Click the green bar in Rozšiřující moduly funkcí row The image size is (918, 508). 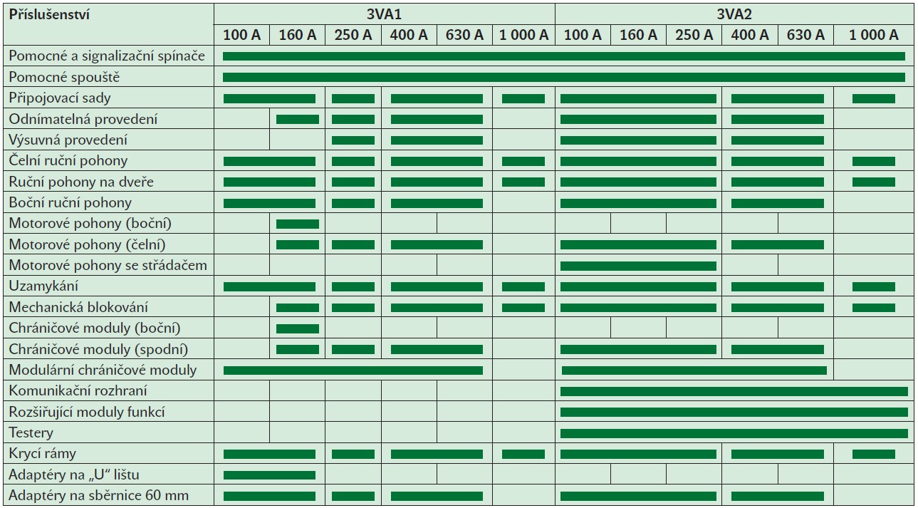click(x=734, y=412)
